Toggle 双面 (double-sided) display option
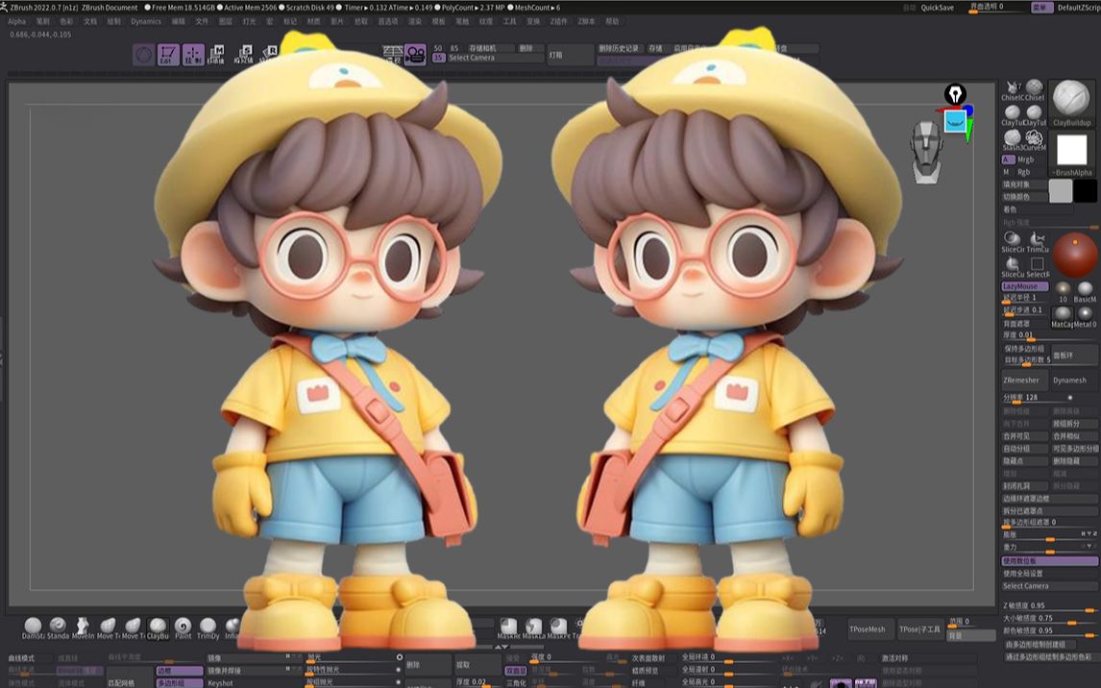 tap(516, 670)
